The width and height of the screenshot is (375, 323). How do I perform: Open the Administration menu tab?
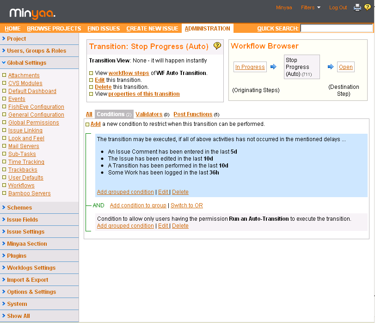coord(207,29)
